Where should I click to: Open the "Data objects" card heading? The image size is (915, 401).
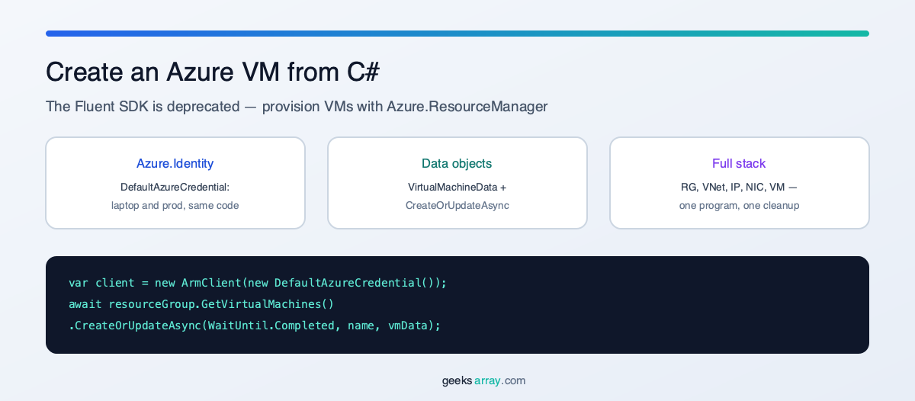(457, 163)
